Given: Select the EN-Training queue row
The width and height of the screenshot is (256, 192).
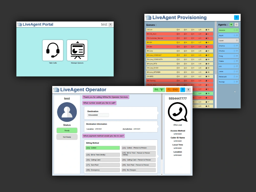Looking at the screenshot, I should pos(180,81).
